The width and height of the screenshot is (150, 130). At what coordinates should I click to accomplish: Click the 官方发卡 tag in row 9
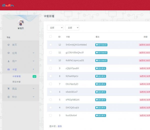(x=100, y=68)
